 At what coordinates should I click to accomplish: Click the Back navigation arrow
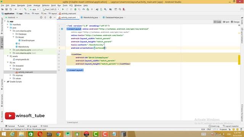(x=16, y=9)
